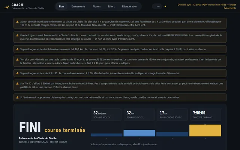240x150 pixels.
Task: Click warning icon of '16,1 km' longest-run alert
Action: (x=18, y=49)
